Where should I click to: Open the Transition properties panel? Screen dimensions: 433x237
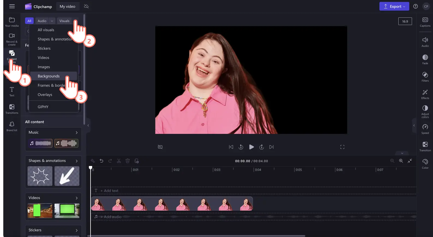(x=425, y=147)
